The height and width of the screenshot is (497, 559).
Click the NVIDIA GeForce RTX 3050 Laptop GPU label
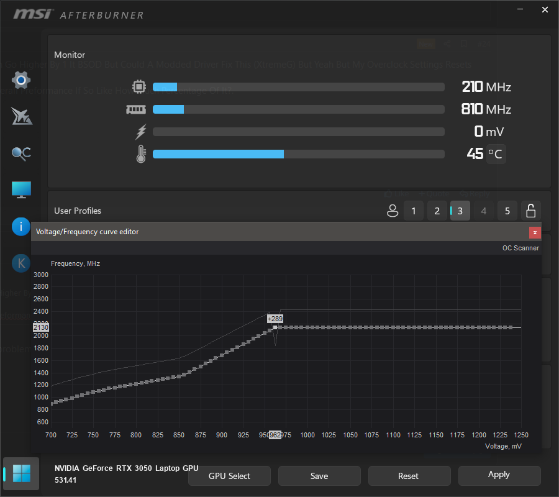click(x=126, y=468)
